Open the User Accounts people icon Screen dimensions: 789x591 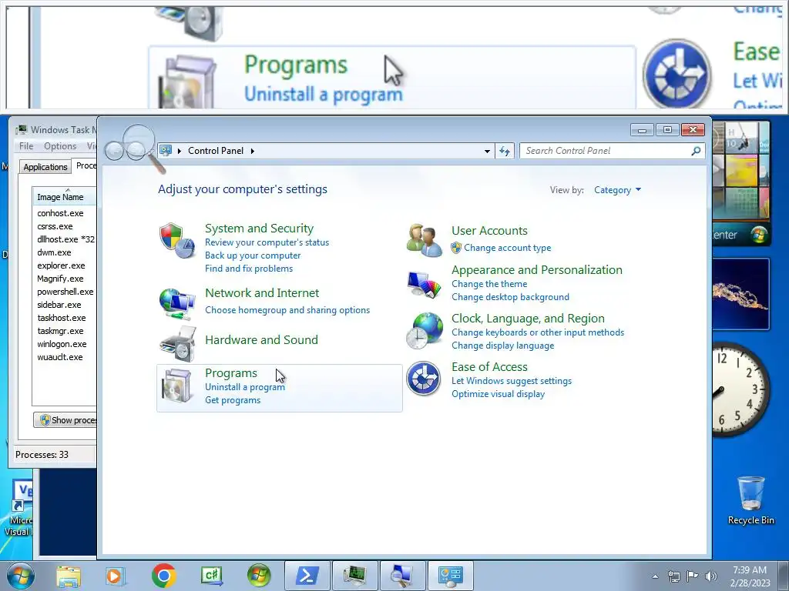[425, 240]
